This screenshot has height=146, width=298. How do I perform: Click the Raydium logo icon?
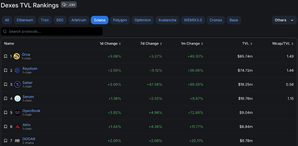17,70
